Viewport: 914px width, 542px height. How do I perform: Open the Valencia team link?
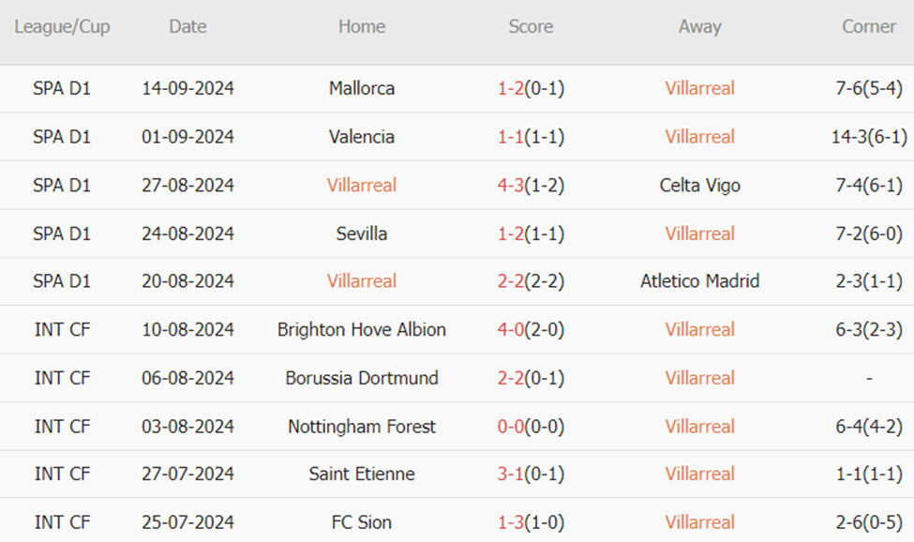pos(362,137)
